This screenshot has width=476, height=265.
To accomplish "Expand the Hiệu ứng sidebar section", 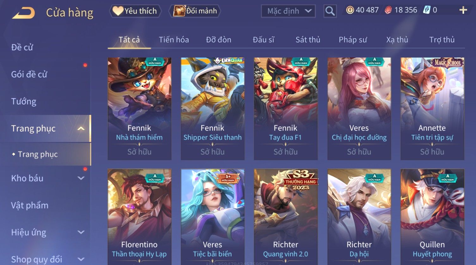I will pyautogui.click(x=81, y=232).
